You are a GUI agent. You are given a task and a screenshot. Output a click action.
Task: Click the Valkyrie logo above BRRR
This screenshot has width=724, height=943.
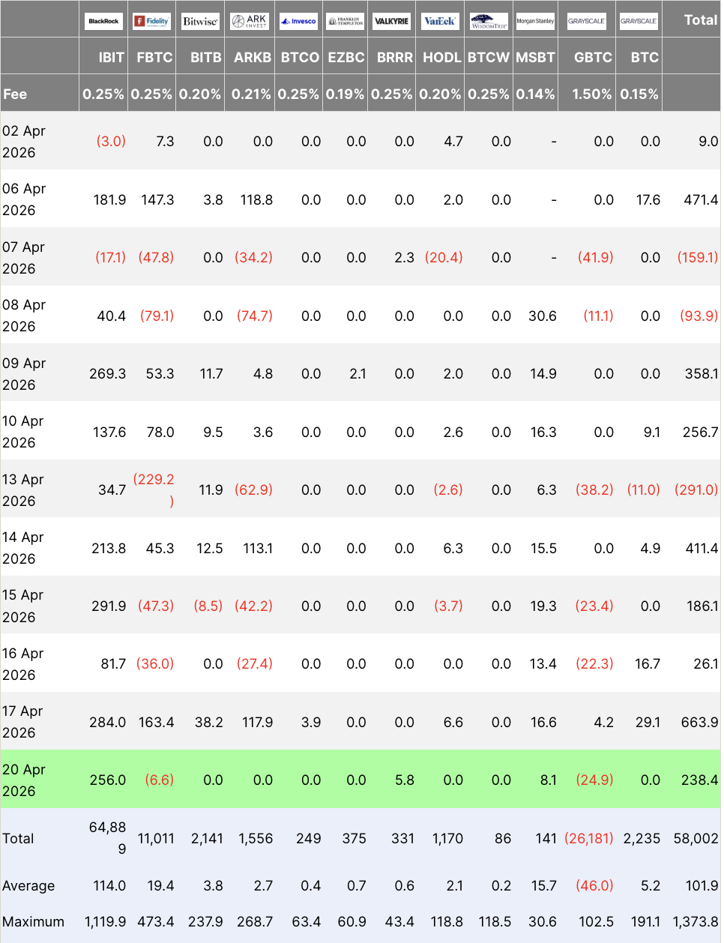click(393, 21)
